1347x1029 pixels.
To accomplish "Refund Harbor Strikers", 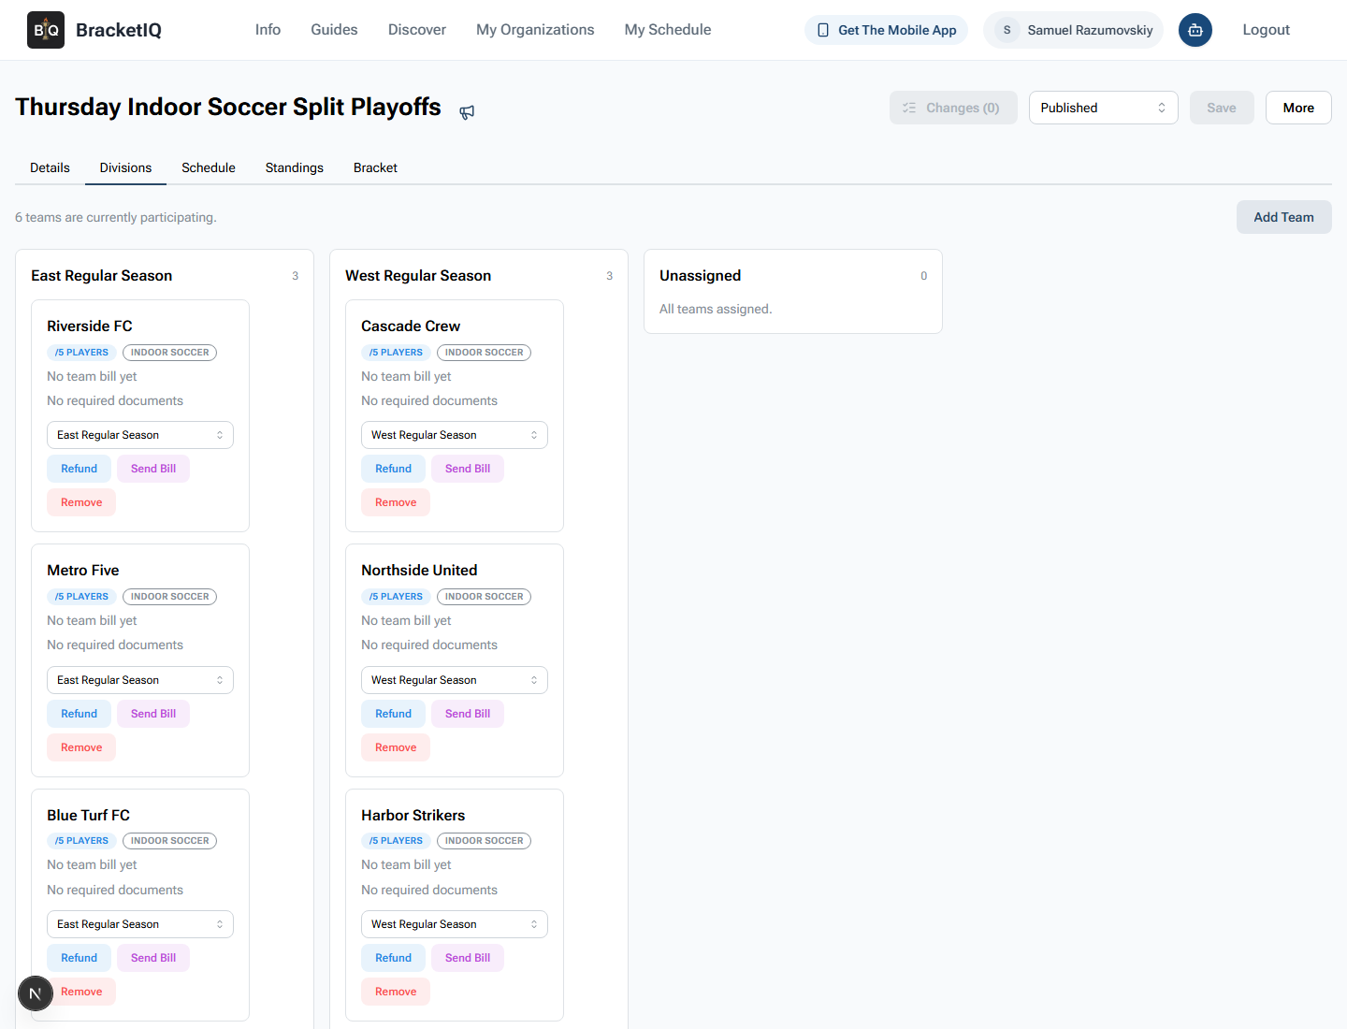I will (393, 958).
